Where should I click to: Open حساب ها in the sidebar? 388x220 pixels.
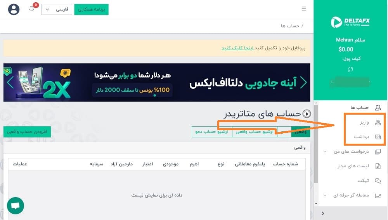click(360, 108)
